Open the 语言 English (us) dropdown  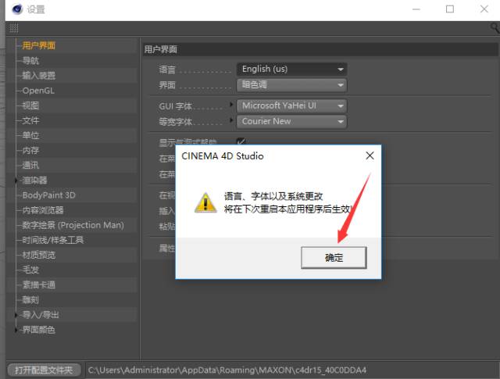click(x=291, y=69)
